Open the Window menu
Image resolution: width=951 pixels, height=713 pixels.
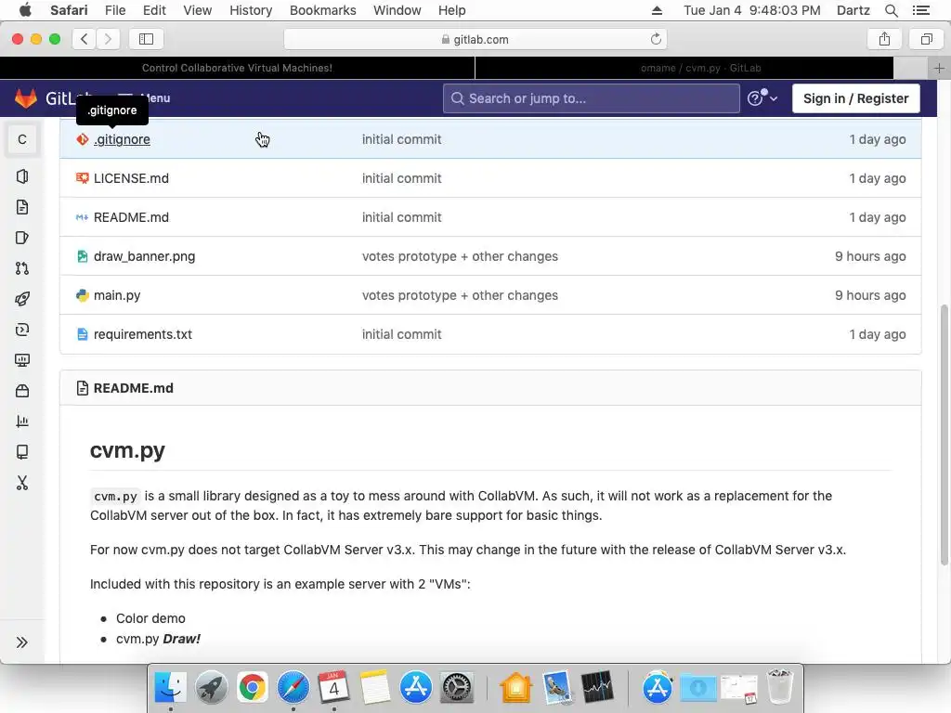397,10
